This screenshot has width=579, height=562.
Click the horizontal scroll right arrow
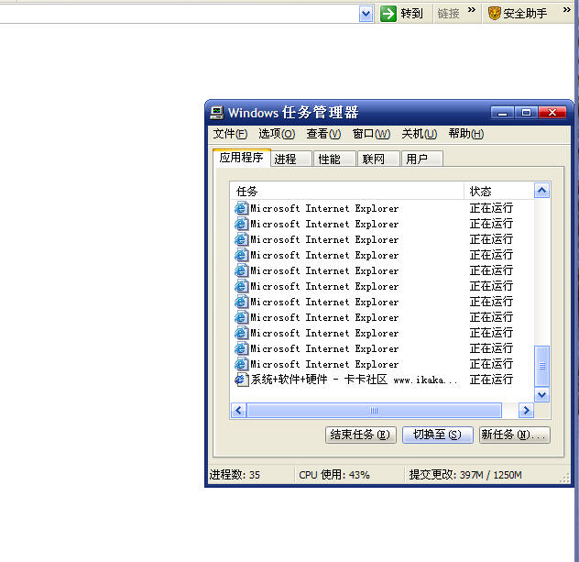pos(526,410)
